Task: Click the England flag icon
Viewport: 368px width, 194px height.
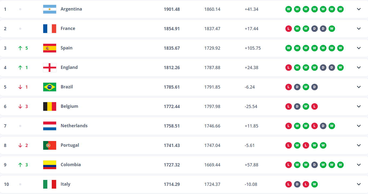Action: click(50, 68)
